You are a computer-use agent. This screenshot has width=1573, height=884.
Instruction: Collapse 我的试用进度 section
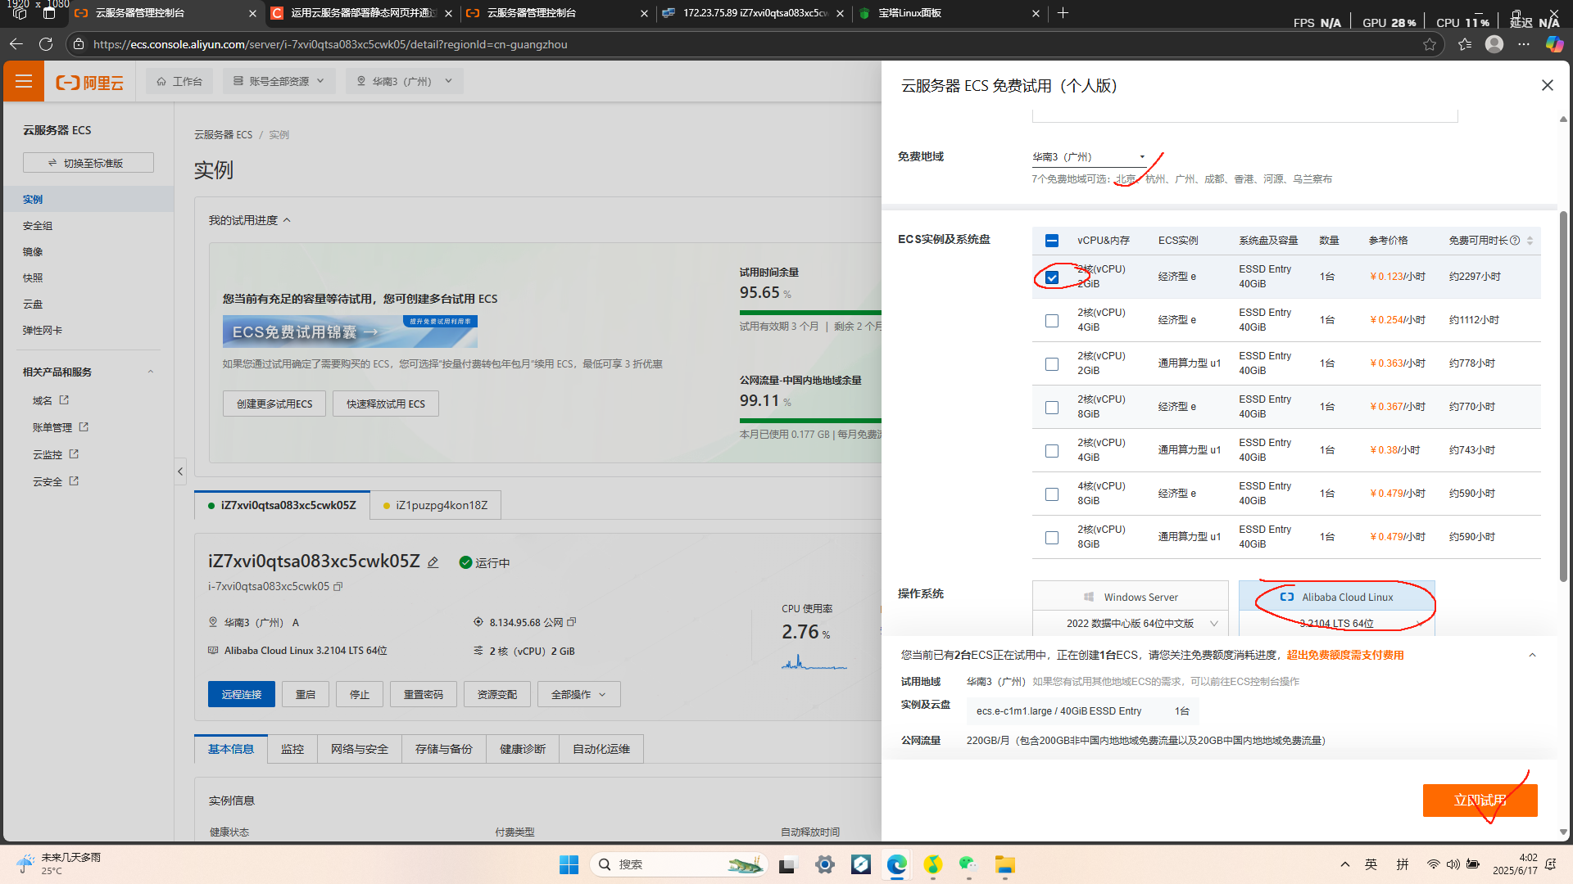coord(287,220)
